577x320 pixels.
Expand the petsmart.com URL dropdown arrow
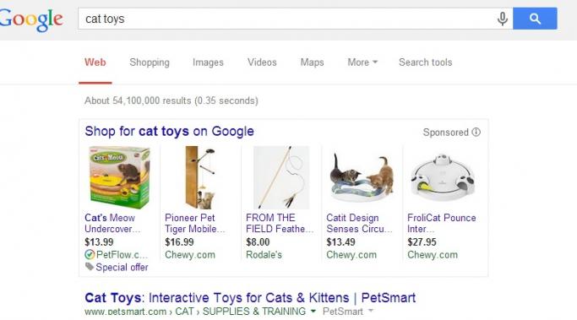click(313, 312)
